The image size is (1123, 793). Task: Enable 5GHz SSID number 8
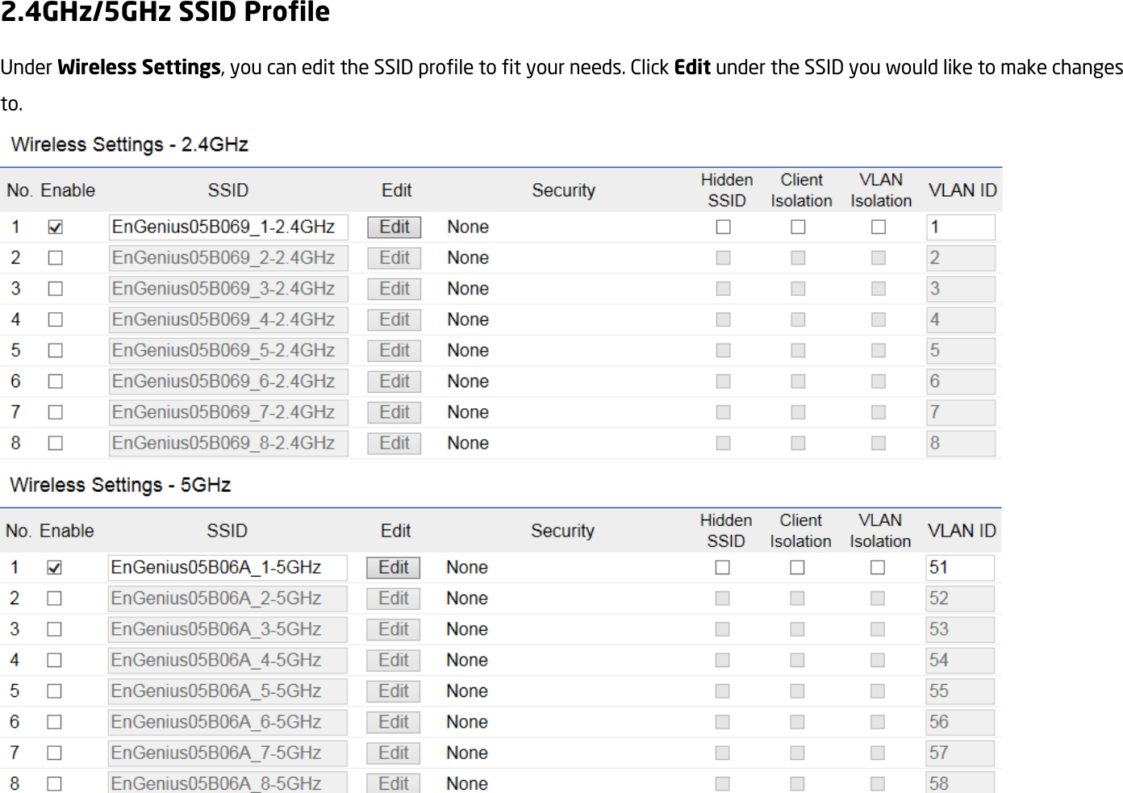(54, 784)
